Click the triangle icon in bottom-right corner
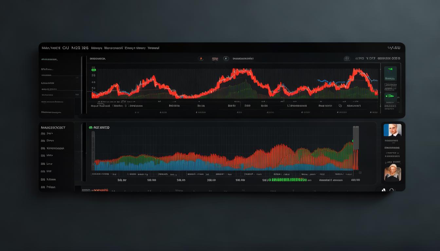This screenshot has width=440, height=251. tap(384, 190)
